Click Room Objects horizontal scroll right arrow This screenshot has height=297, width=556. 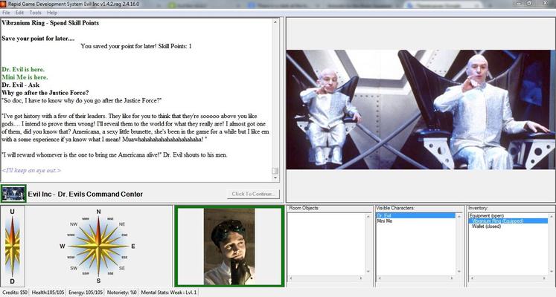pos(361,278)
